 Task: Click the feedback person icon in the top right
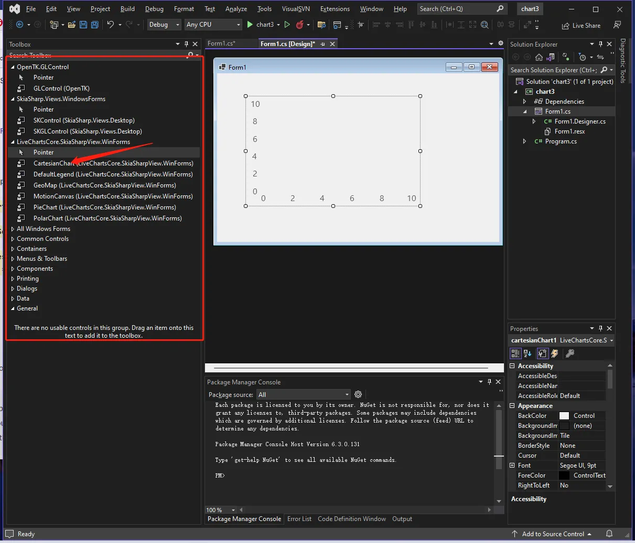[x=617, y=25]
